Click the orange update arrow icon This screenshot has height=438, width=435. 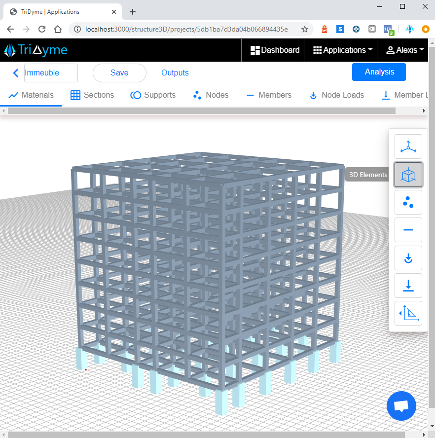pos(426,29)
